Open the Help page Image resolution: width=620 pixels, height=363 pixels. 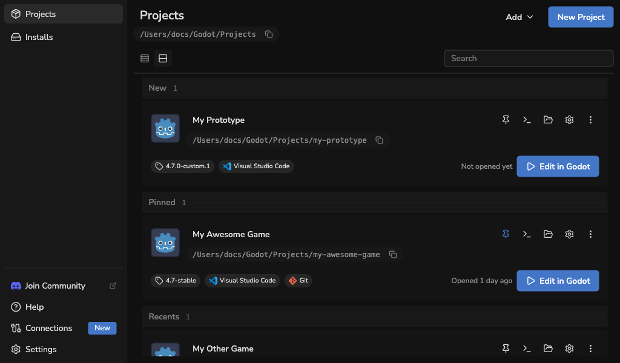point(63,307)
